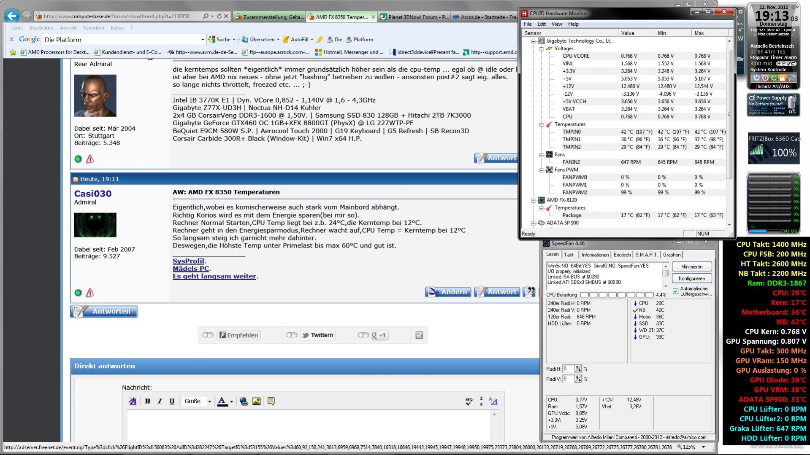
Task: Collapse the ADATA SP 900 node in HWMonitor
Action: (533, 223)
